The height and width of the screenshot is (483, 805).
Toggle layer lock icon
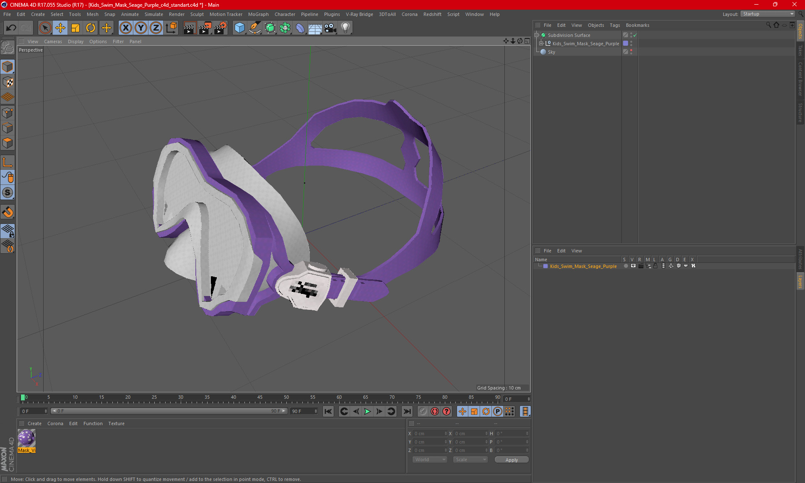(x=655, y=266)
